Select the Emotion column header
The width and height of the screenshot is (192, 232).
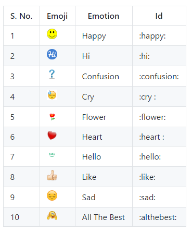point(104,16)
